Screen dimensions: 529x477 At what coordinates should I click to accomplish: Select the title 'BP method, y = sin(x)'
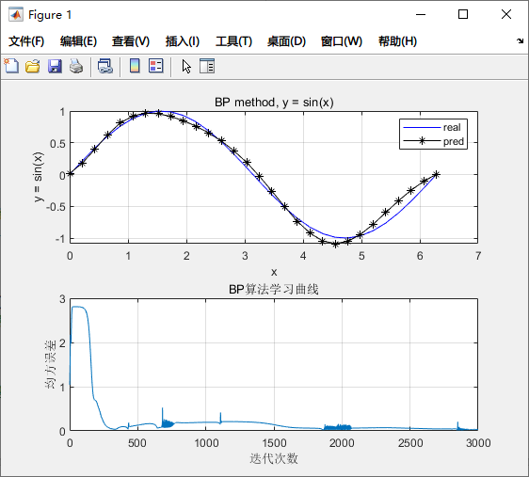coord(274,103)
